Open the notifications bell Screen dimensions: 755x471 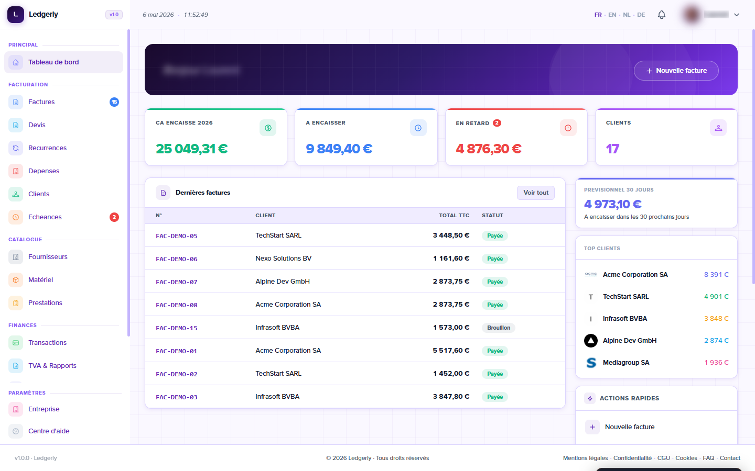(x=662, y=15)
